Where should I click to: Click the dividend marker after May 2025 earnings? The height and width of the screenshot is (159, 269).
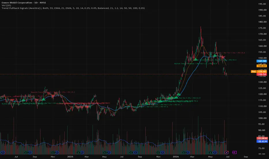coord(109,152)
